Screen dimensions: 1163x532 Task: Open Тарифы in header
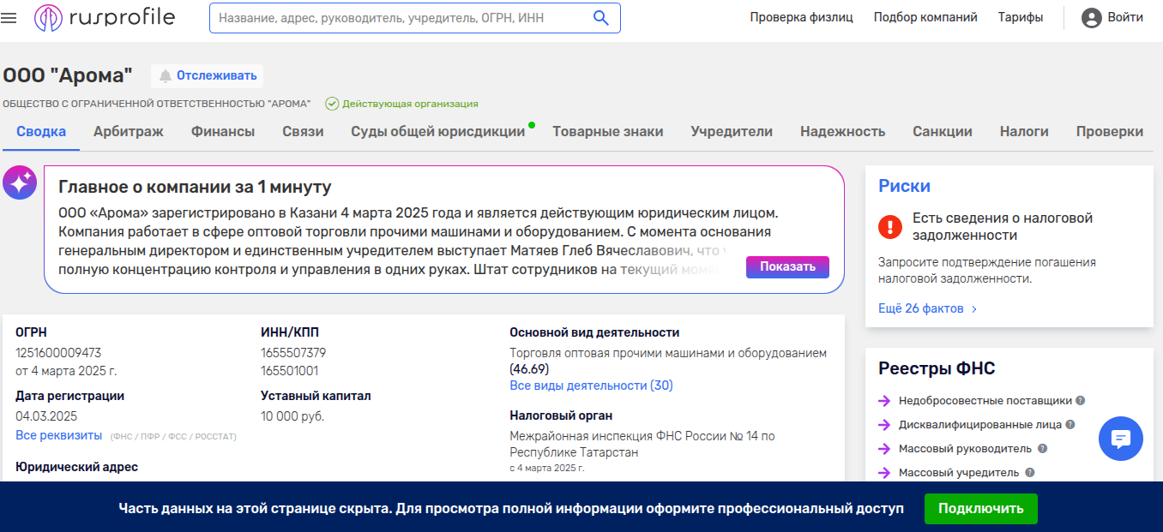1021,17
